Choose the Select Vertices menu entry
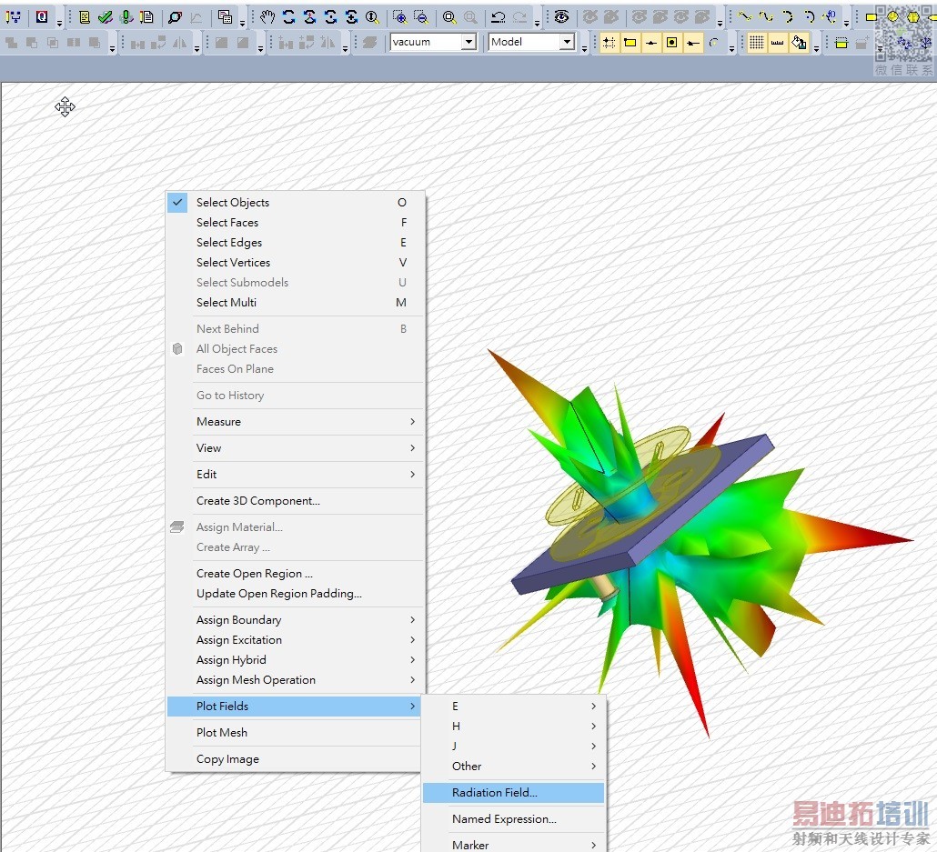The height and width of the screenshot is (852, 937). [295, 262]
